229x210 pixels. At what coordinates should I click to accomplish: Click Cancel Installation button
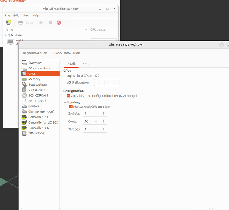(x=67, y=53)
